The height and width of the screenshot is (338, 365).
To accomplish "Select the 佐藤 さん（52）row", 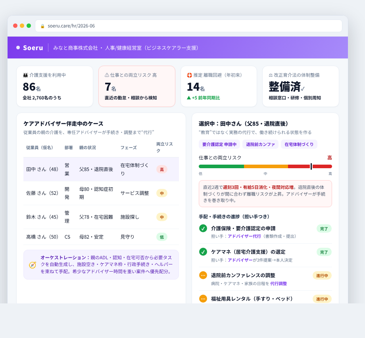I will click(x=101, y=193).
